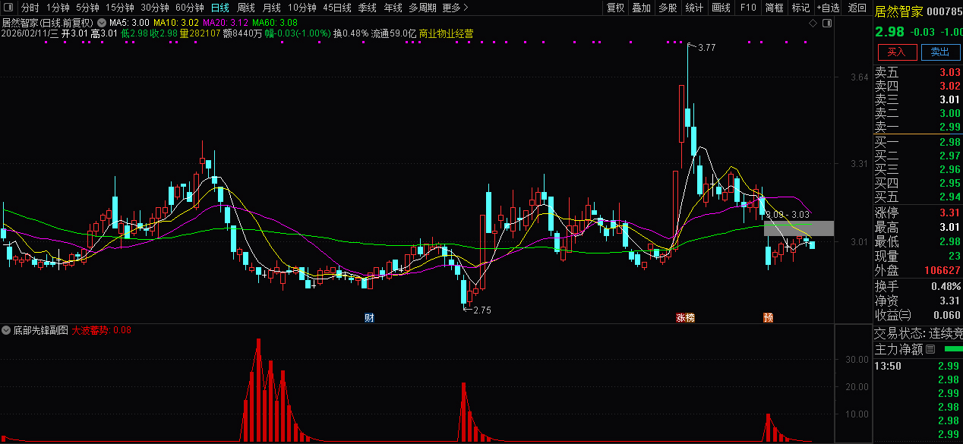Screen dimensions: 963x444
Task: Click the 涨榜 marker on timeline
Action: pos(686,317)
